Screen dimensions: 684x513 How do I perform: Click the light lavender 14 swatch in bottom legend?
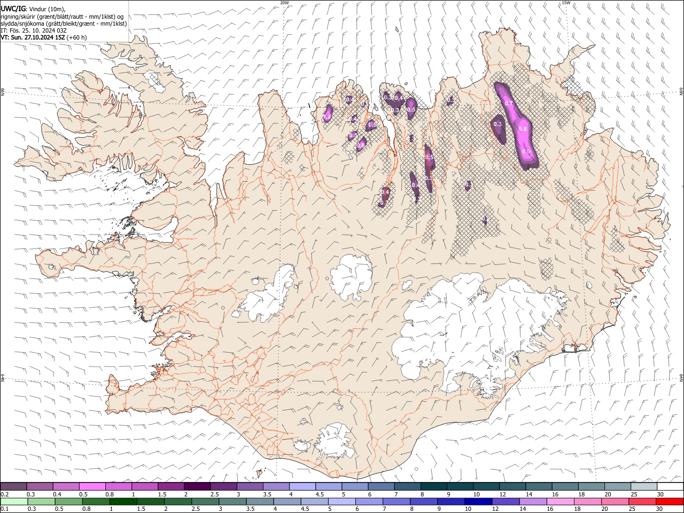pyautogui.click(x=533, y=501)
